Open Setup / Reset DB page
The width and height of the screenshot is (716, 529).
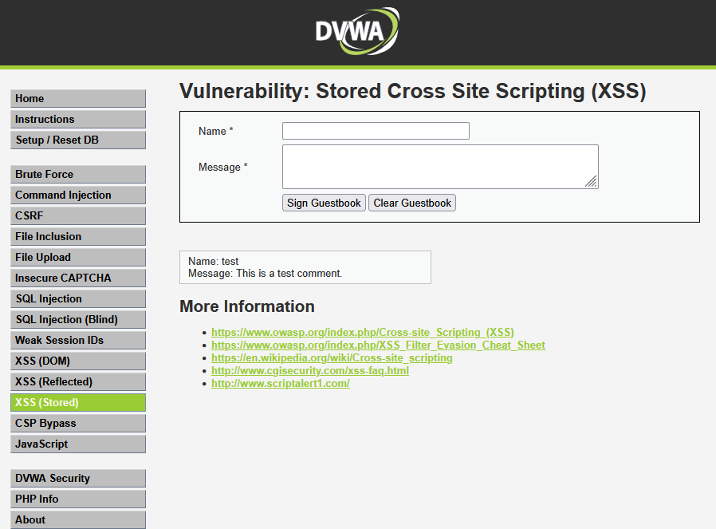point(78,140)
